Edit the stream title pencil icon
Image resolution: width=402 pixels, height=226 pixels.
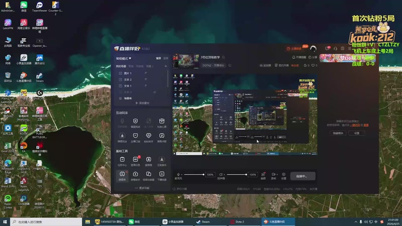[x=224, y=57]
